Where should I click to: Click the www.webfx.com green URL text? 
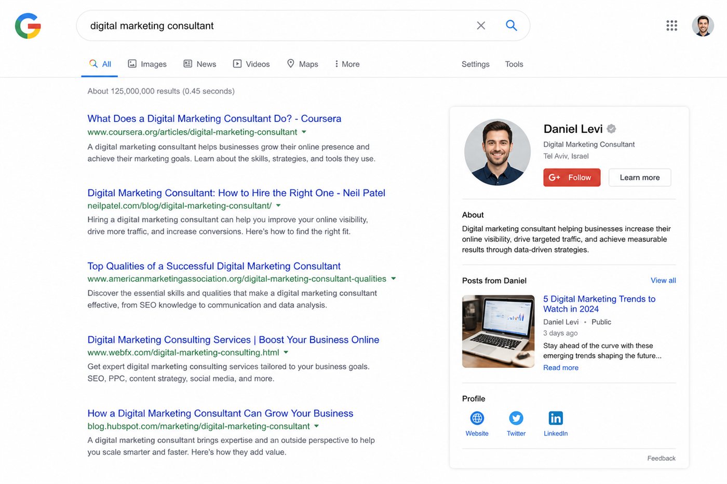click(x=183, y=352)
